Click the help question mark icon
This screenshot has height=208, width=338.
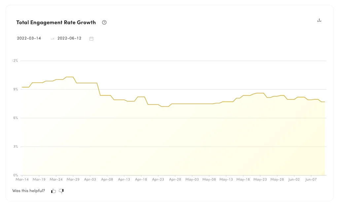104,22
